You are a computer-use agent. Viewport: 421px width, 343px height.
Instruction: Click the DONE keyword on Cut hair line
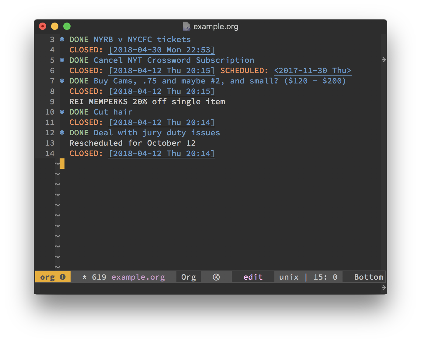(x=79, y=112)
